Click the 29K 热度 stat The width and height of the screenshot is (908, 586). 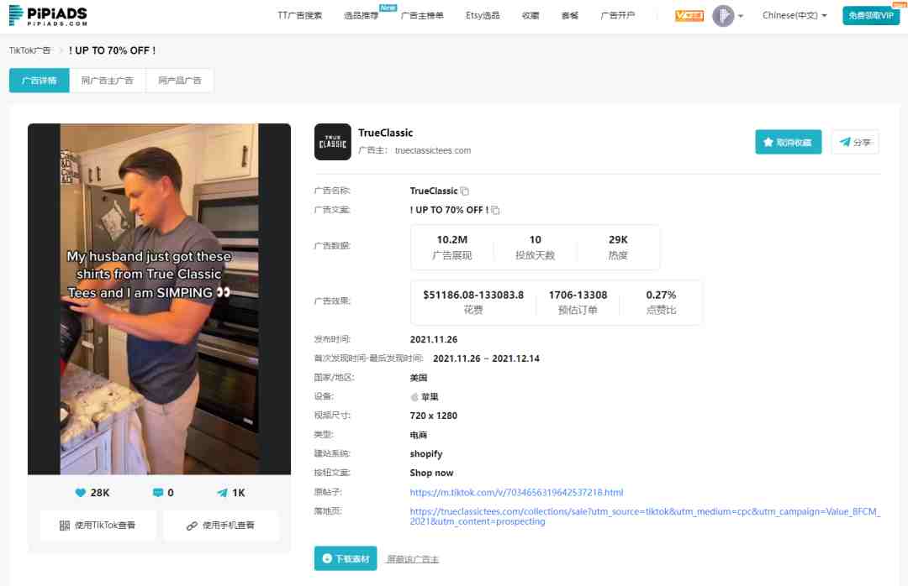coord(618,247)
